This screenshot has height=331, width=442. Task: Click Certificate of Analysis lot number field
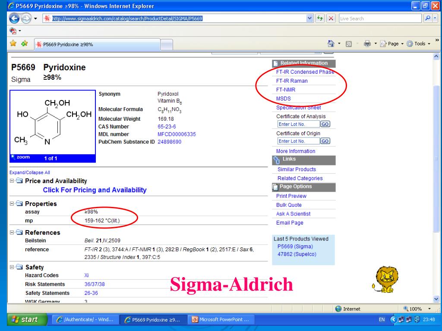(298, 124)
